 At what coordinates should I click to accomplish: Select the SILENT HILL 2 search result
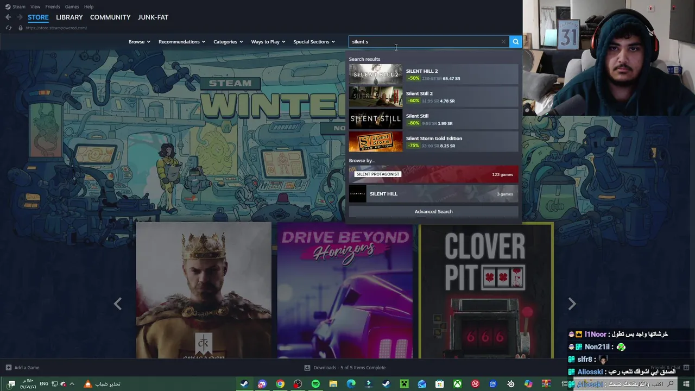pos(433,74)
